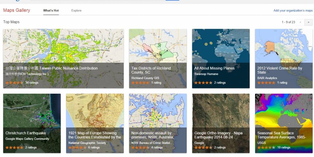This screenshot has height=157, width=314.
Task: Go to previous page of top maps
Action: (301, 22)
